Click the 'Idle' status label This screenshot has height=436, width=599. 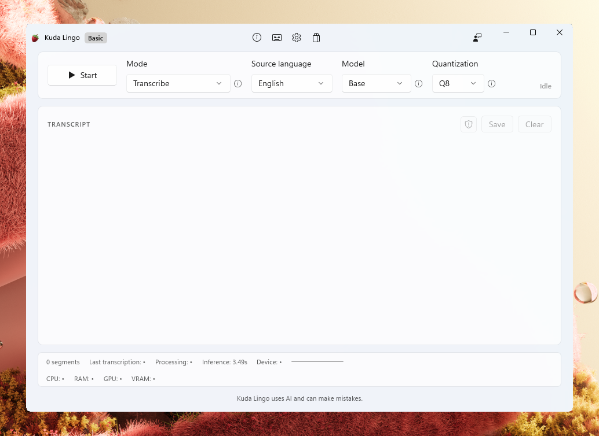[545, 86]
